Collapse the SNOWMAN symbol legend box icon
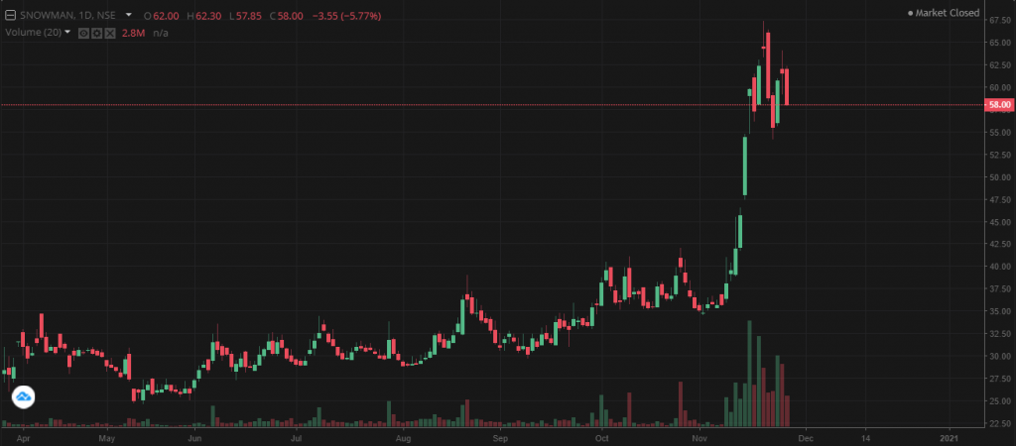 click(x=9, y=17)
